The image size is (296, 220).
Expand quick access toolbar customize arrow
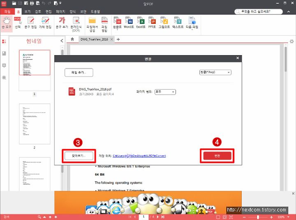(x=60, y=3)
